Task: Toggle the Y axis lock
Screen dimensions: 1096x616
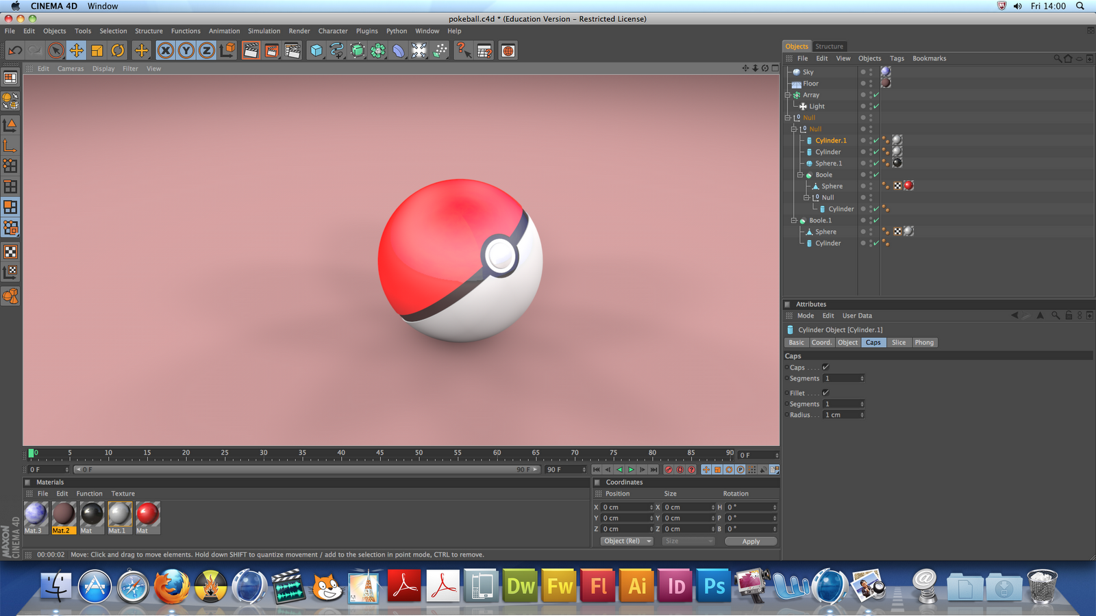Action: 186,51
